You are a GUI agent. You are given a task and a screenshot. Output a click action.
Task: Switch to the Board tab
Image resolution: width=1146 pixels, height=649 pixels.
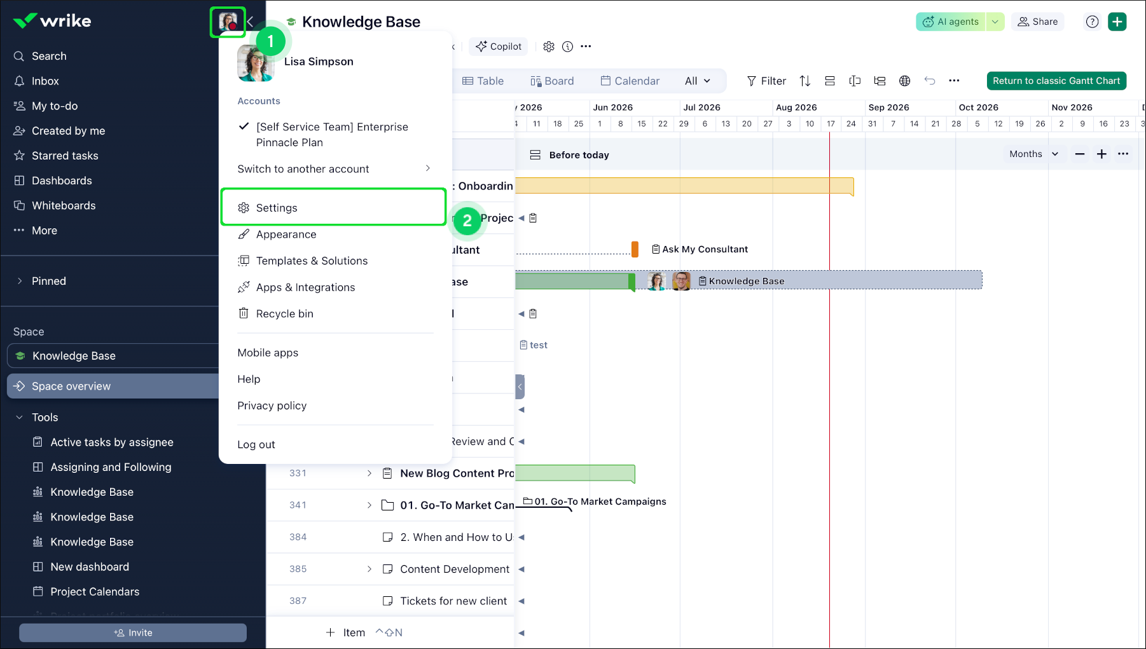pos(552,81)
